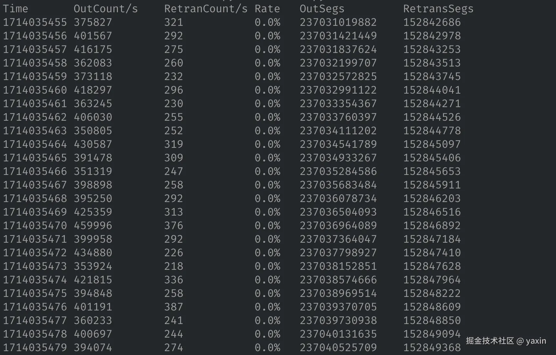Viewport: 556px width, 355px height.
Task: Click timestamp 1714035461
Action: pyautogui.click(x=35, y=104)
